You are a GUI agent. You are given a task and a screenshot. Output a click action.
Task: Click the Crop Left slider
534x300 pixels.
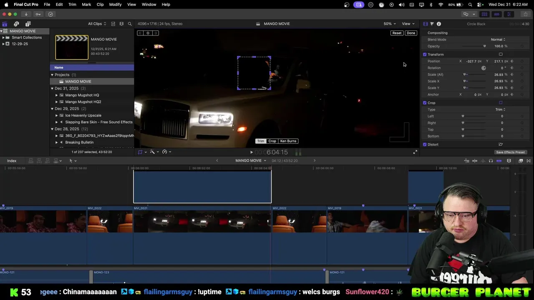coord(474,116)
